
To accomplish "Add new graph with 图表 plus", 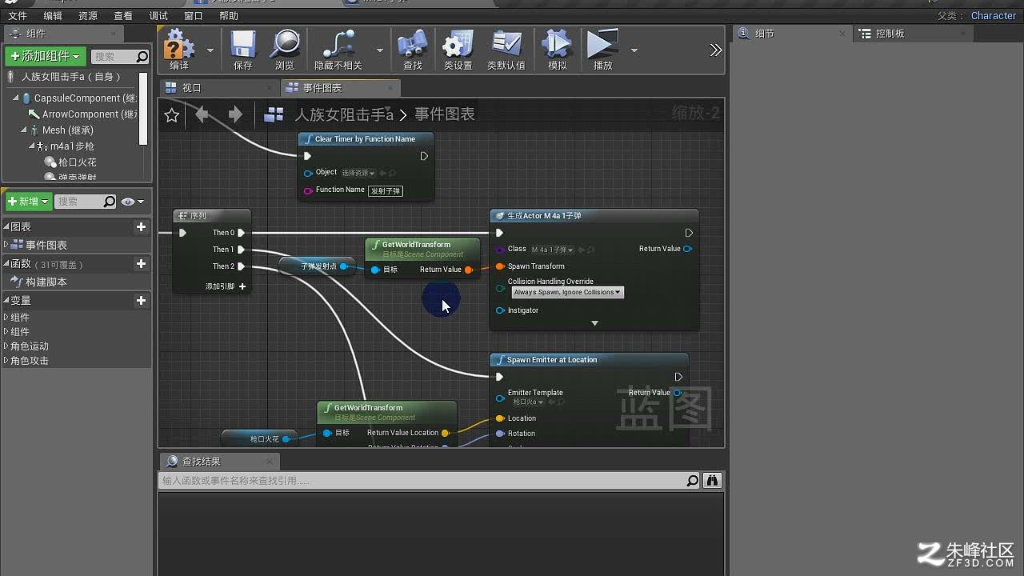I will pos(141,227).
